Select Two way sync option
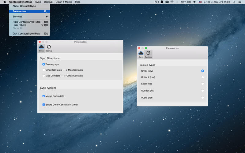 pos(43,64)
